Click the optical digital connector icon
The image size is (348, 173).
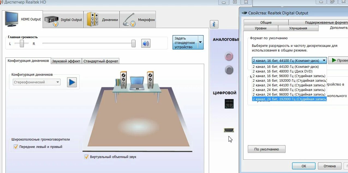coord(229,104)
